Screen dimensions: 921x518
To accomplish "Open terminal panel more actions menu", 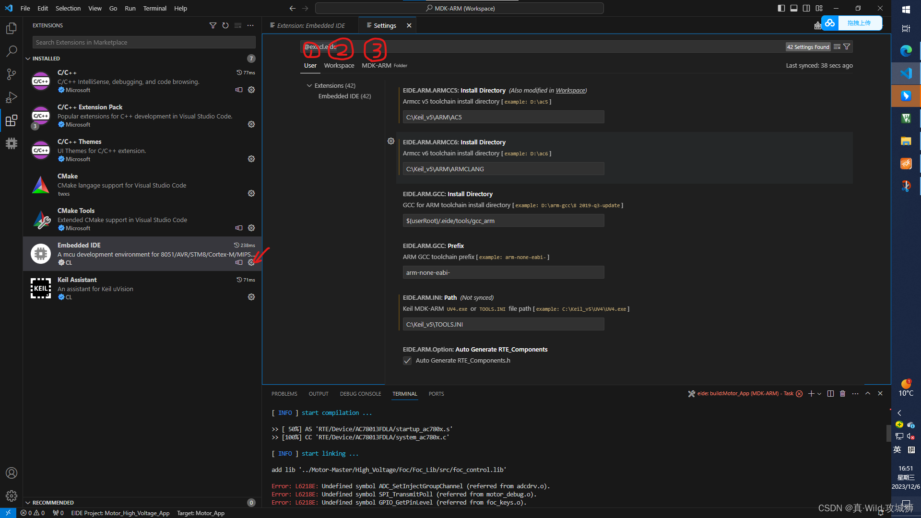I will (x=855, y=393).
